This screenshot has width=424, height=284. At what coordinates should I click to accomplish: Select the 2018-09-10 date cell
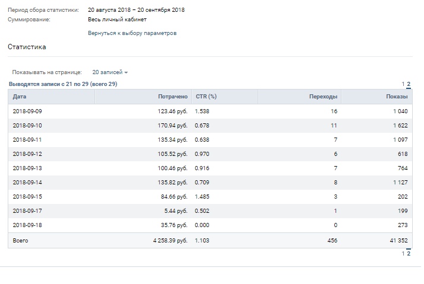click(27, 126)
